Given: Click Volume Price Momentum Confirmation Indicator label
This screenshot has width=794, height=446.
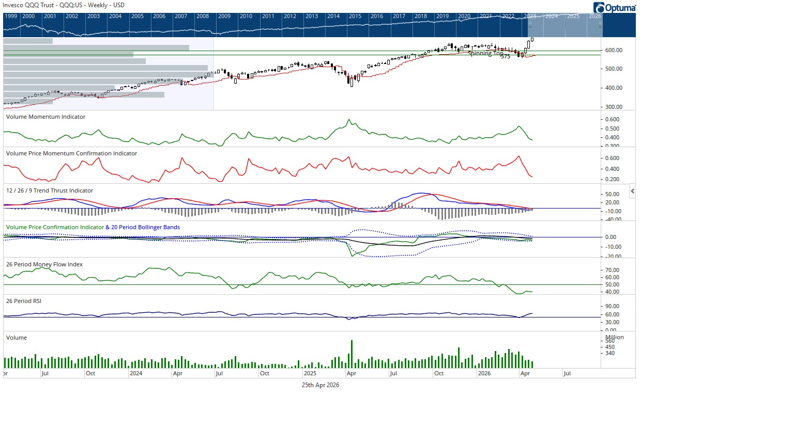Looking at the screenshot, I should [x=71, y=153].
